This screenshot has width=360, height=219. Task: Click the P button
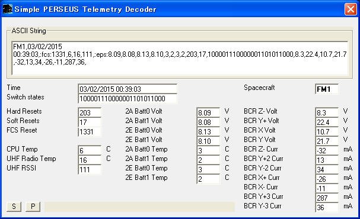[x=33, y=207]
